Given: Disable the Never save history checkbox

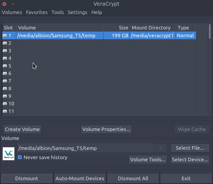Looking at the screenshot, I should click(20, 157).
